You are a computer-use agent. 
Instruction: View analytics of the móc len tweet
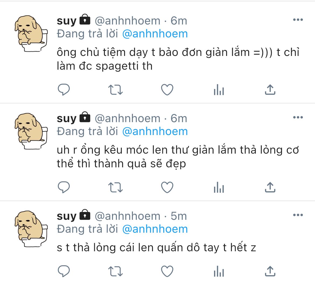(x=219, y=187)
